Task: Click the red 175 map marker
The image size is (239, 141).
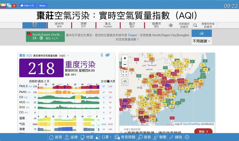Action: click(164, 78)
